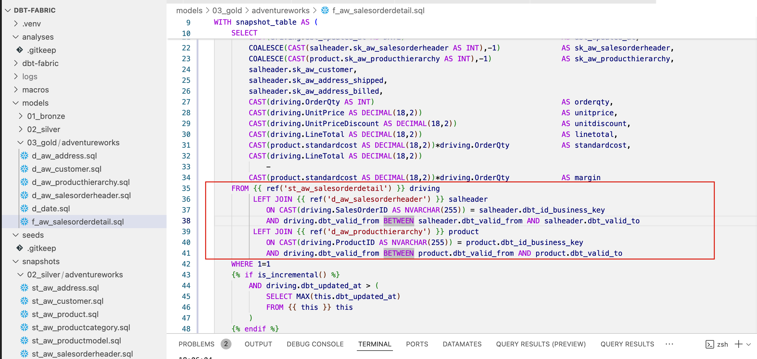
Task: Click snowflake icon beside d_date.sql
Action: [x=24, y=209]
